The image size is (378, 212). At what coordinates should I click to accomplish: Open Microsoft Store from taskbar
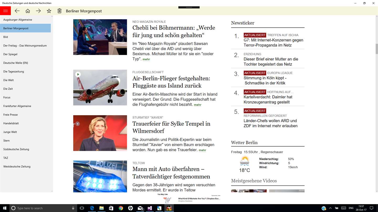(111, 208)
